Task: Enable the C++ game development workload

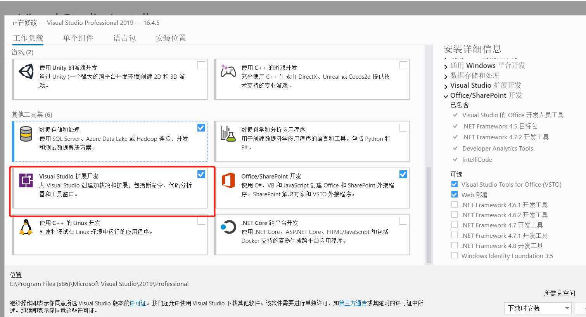Action: 403,65
